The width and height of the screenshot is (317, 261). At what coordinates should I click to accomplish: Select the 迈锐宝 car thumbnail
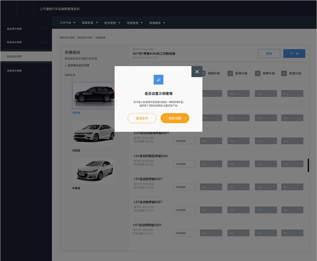(x=94, y=133)
